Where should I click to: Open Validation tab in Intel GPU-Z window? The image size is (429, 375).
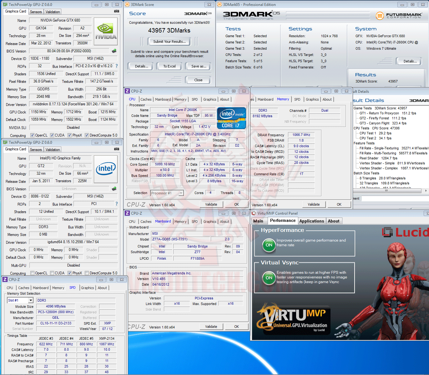tap(53, 150)
